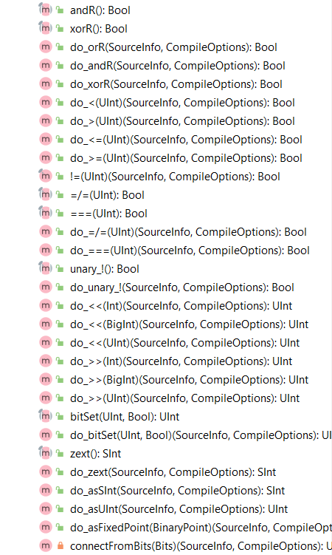
Task: Click the method icon beside andR(): Bool
Action: coord(45,10)
